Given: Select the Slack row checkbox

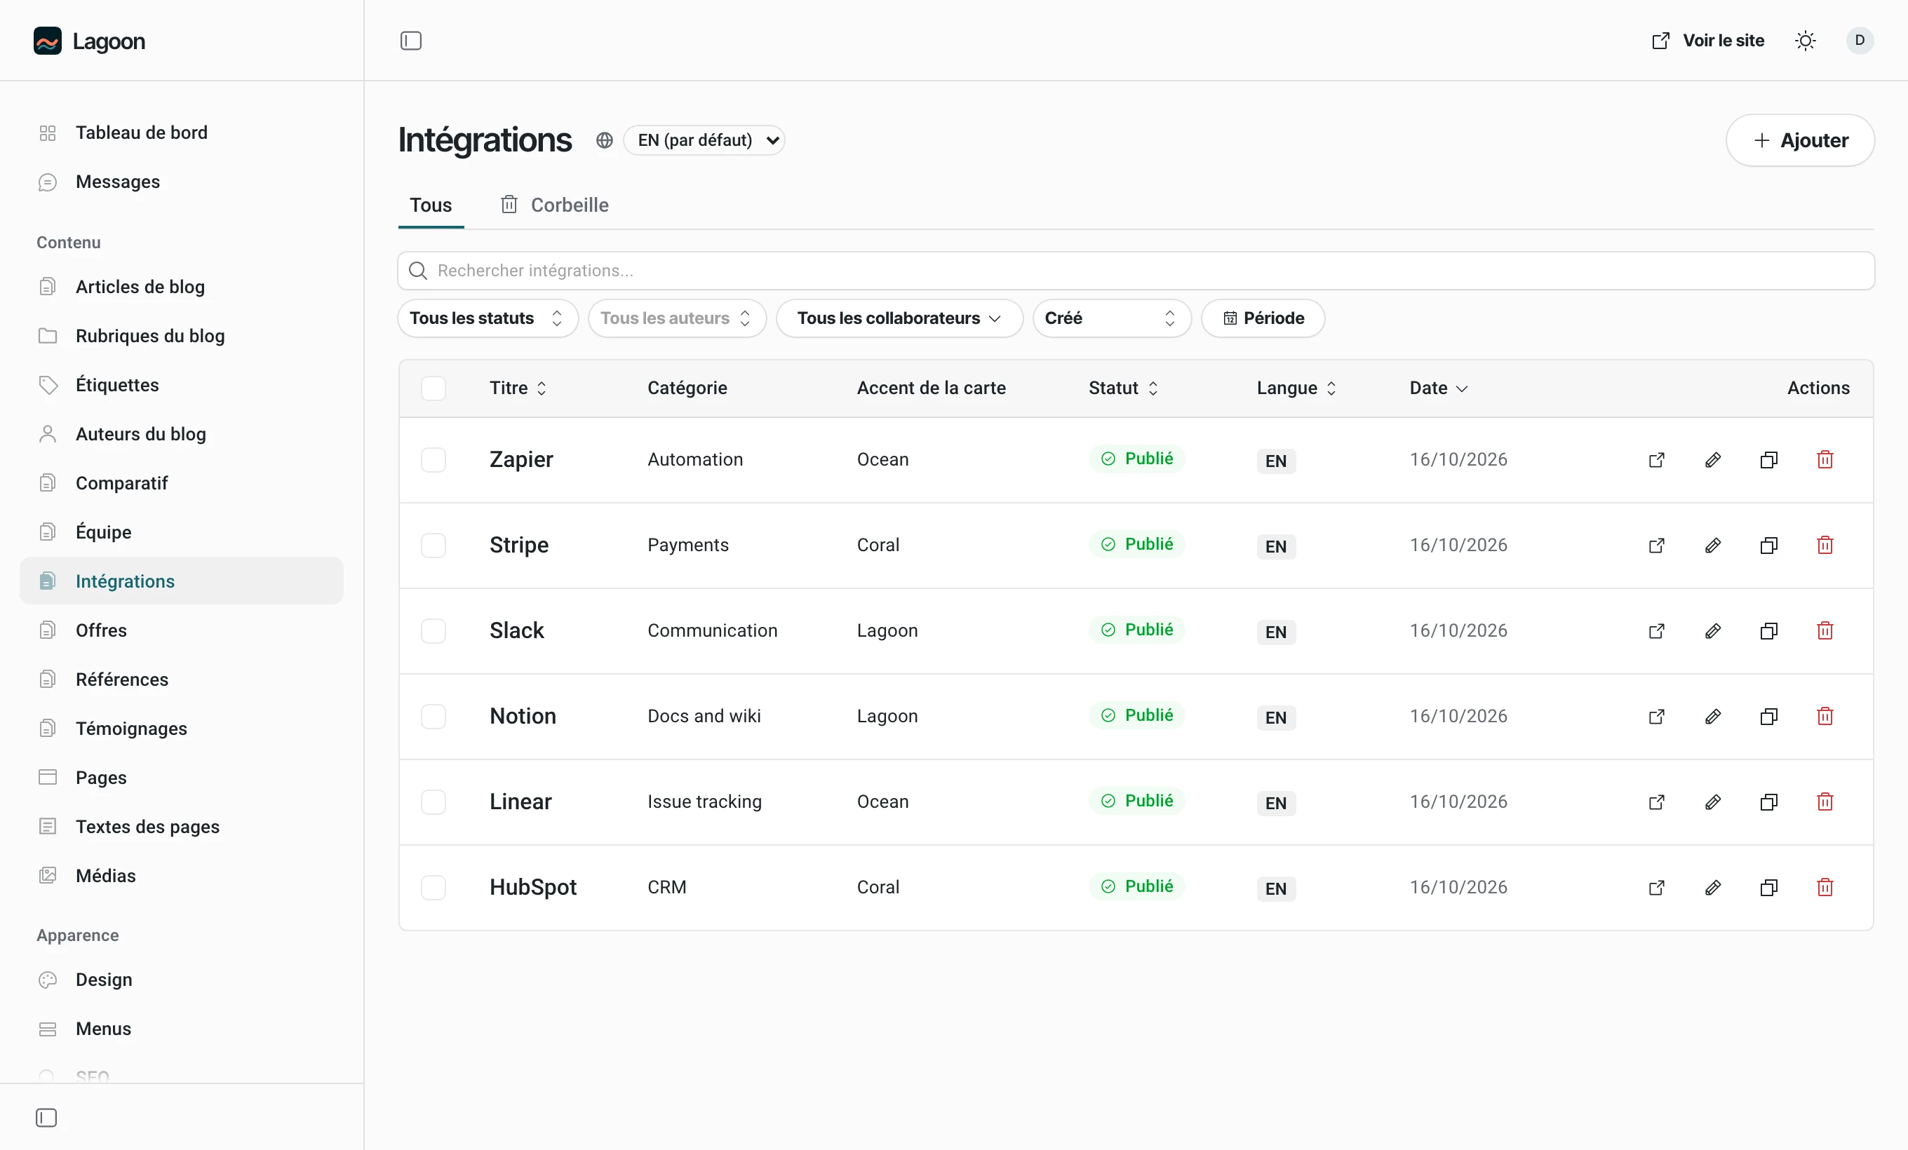Looking at the screenshot, I should pos(433,630).
